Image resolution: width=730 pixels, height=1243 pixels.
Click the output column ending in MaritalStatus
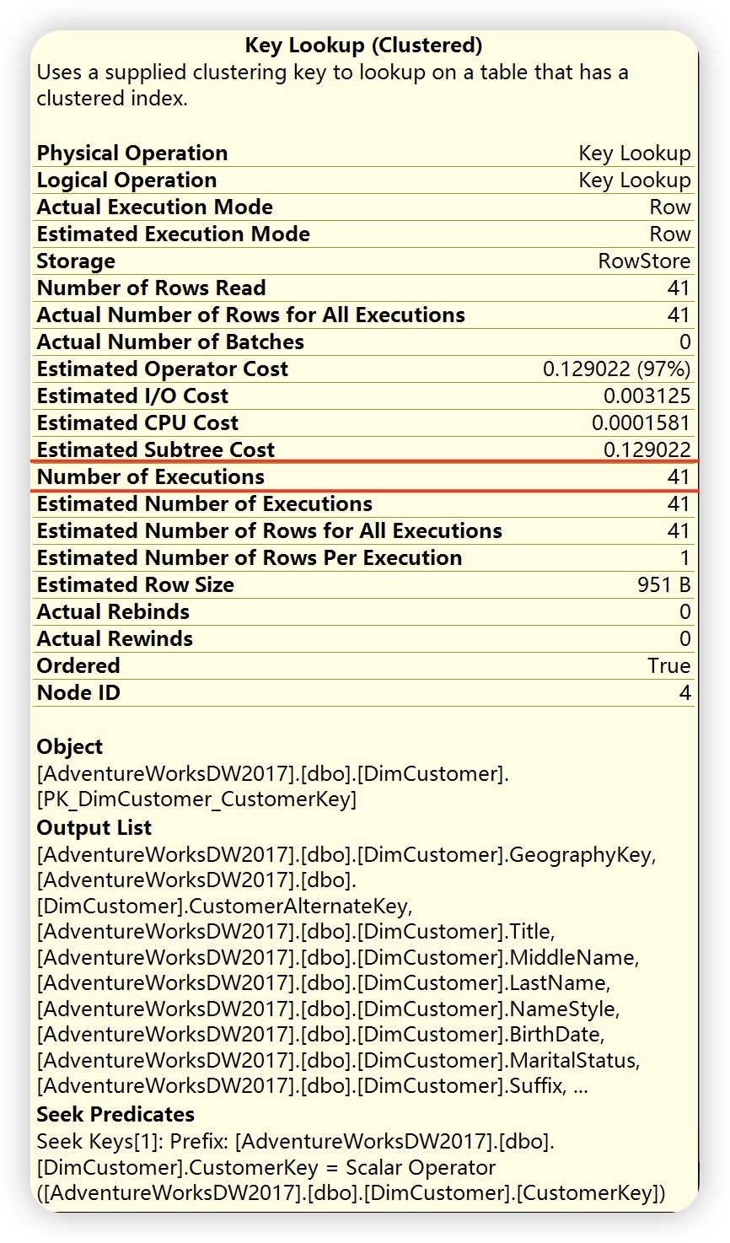pos(339,1061)
